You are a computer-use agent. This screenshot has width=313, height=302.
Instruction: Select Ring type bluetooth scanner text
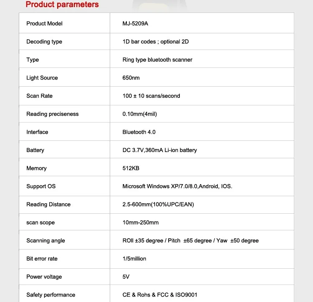[157, 60]
